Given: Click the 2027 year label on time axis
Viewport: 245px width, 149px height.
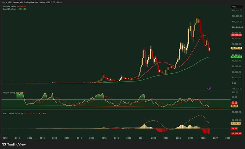Looking at the screenshot, I should point(215,138).
